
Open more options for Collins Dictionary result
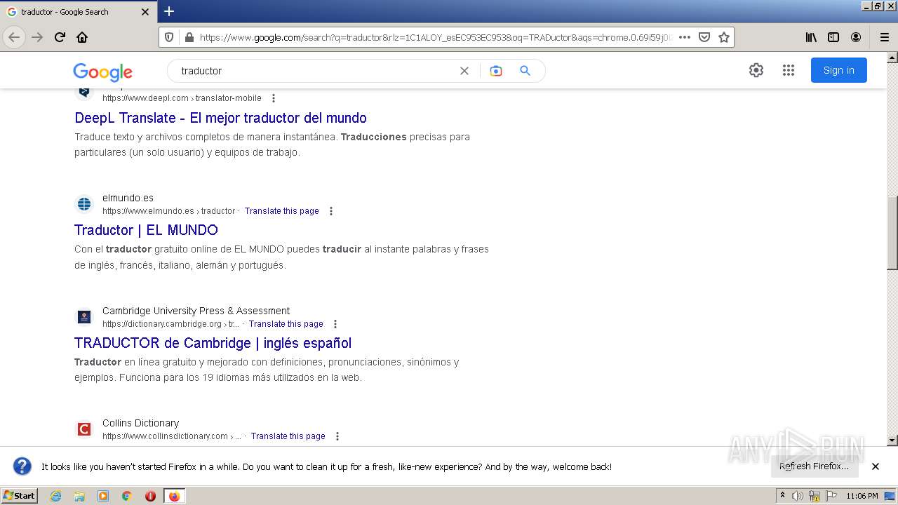[x=337, y=436]
